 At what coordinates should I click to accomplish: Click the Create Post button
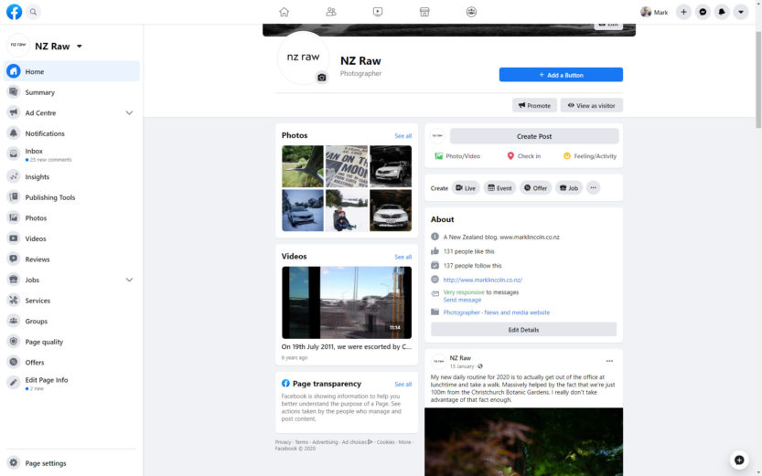(x=534, y=136)
